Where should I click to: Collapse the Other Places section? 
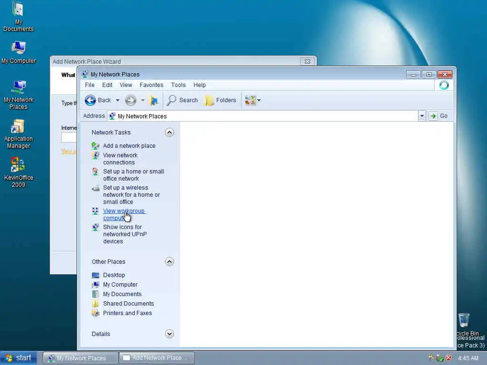[x=169, y=262]
